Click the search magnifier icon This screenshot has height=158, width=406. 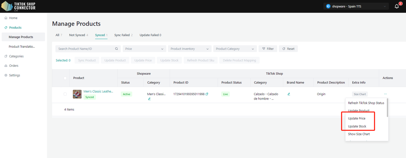[x=116, y=49]
